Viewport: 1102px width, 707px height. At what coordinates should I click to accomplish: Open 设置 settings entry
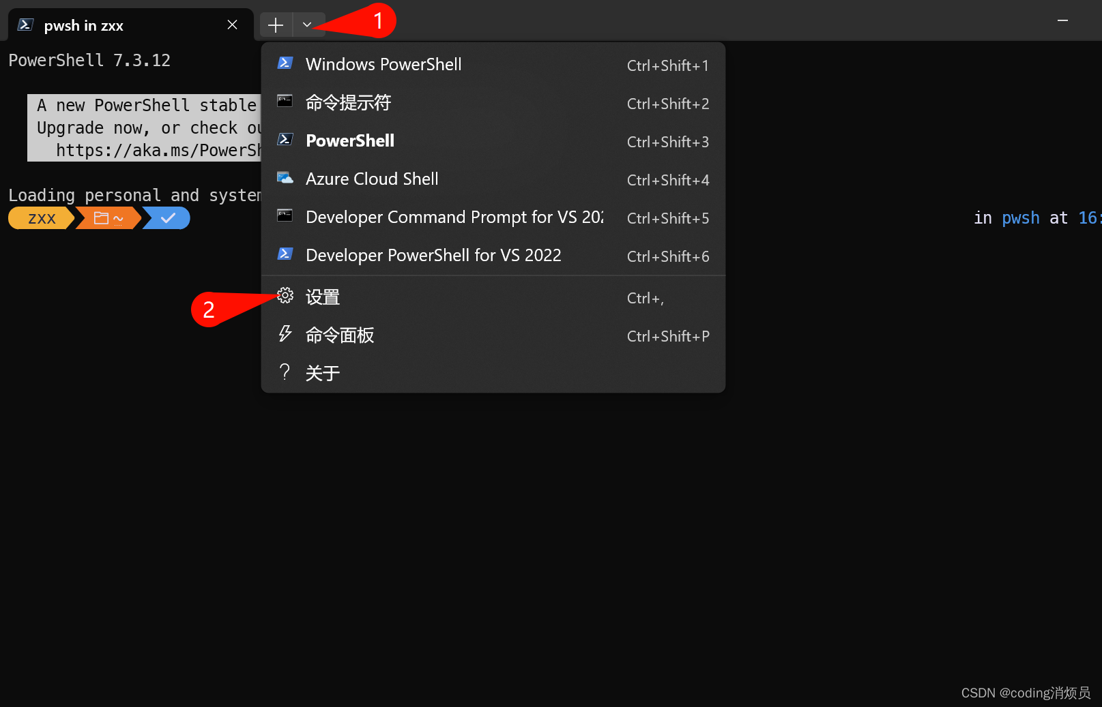(493, 297)
